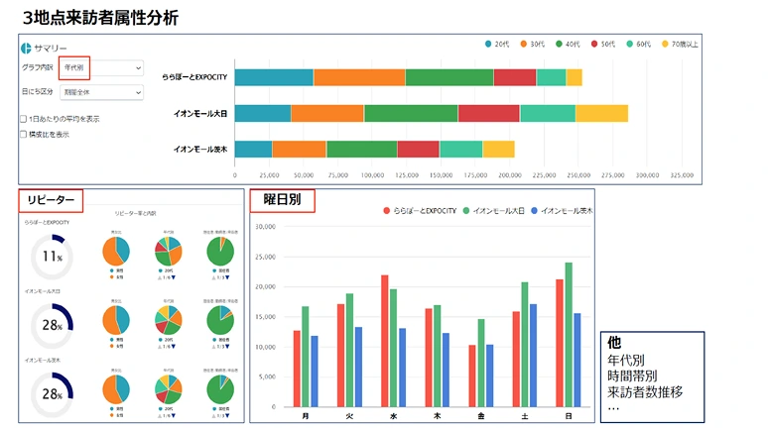Click the green 40代 segment of ららぽーとEXPOCITY bar
The image size is (768, 429).
point(449,77)
